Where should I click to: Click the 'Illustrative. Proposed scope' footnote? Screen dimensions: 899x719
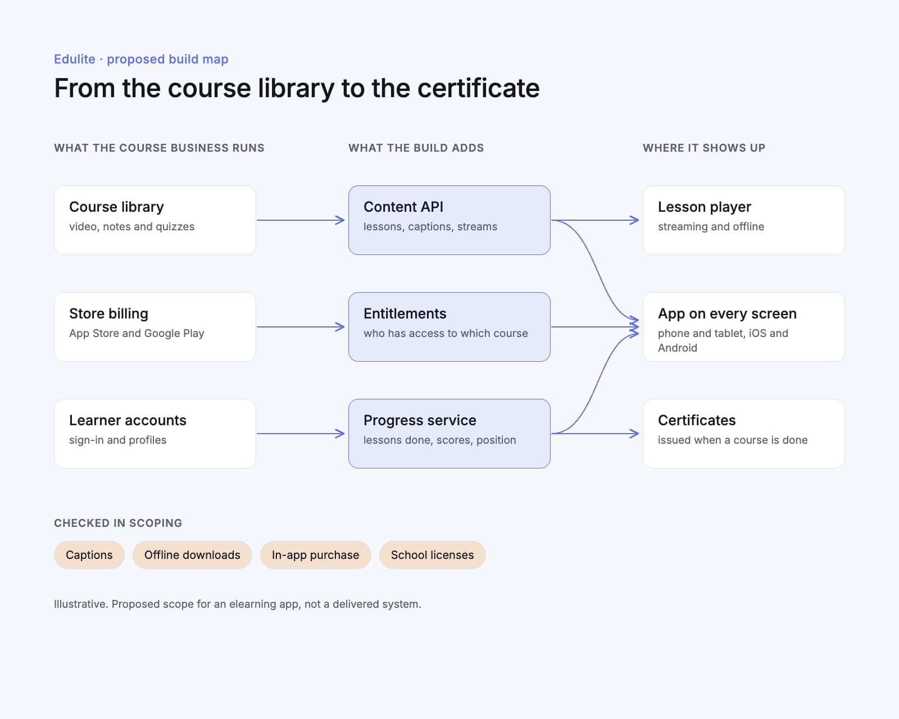tap(237, 604)
